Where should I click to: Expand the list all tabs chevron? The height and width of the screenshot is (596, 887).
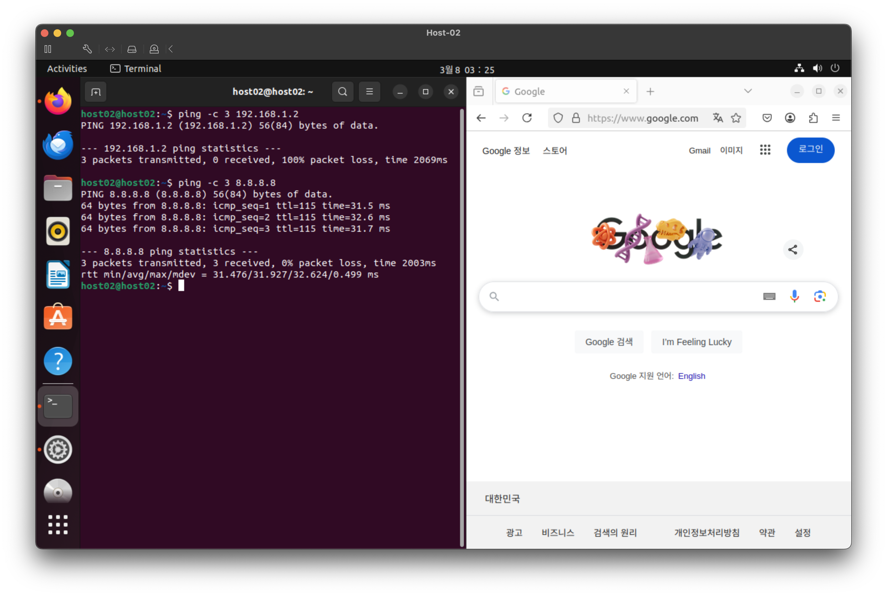tap(748, 91)
